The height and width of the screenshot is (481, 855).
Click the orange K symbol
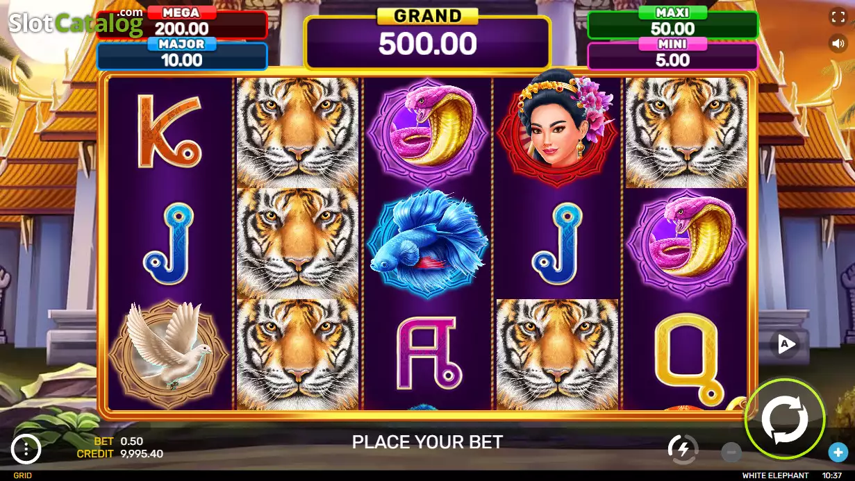point(169,130)
